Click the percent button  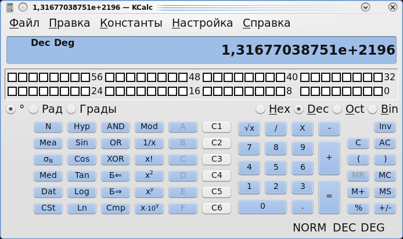pos(358,208)
